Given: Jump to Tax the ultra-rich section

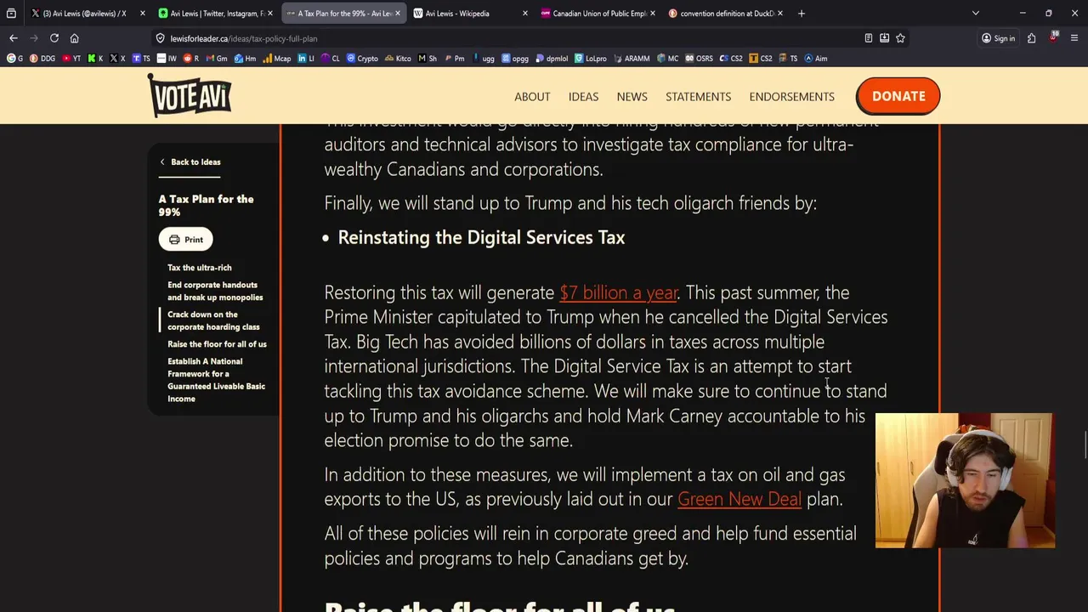Looking at the screenshot, I should tap(200, 268).
